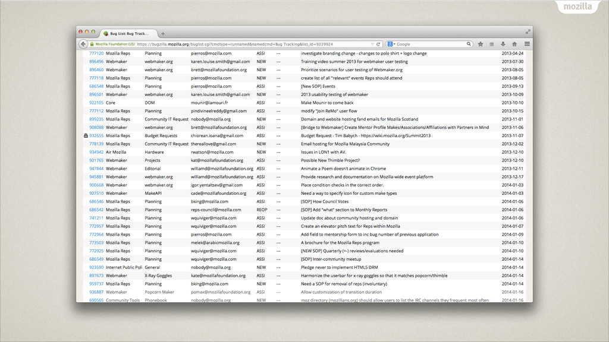Click the 'Air Mozilla' product cell
The image size is (609, 342).
click(x=116, y=152)
